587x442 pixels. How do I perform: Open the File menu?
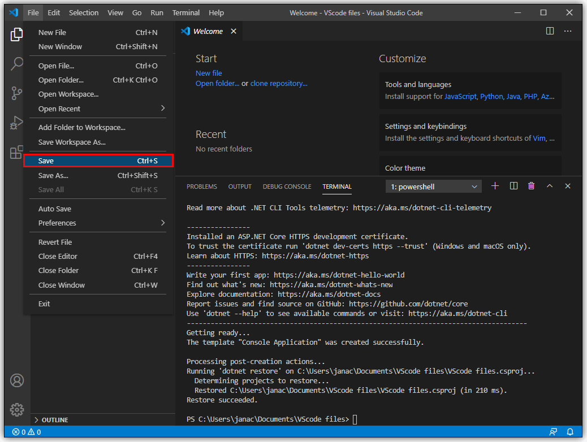(x=33, y=13)
